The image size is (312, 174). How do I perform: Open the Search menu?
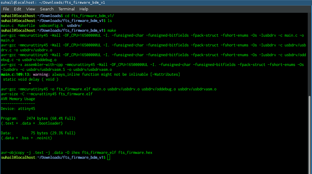[47, 9]
